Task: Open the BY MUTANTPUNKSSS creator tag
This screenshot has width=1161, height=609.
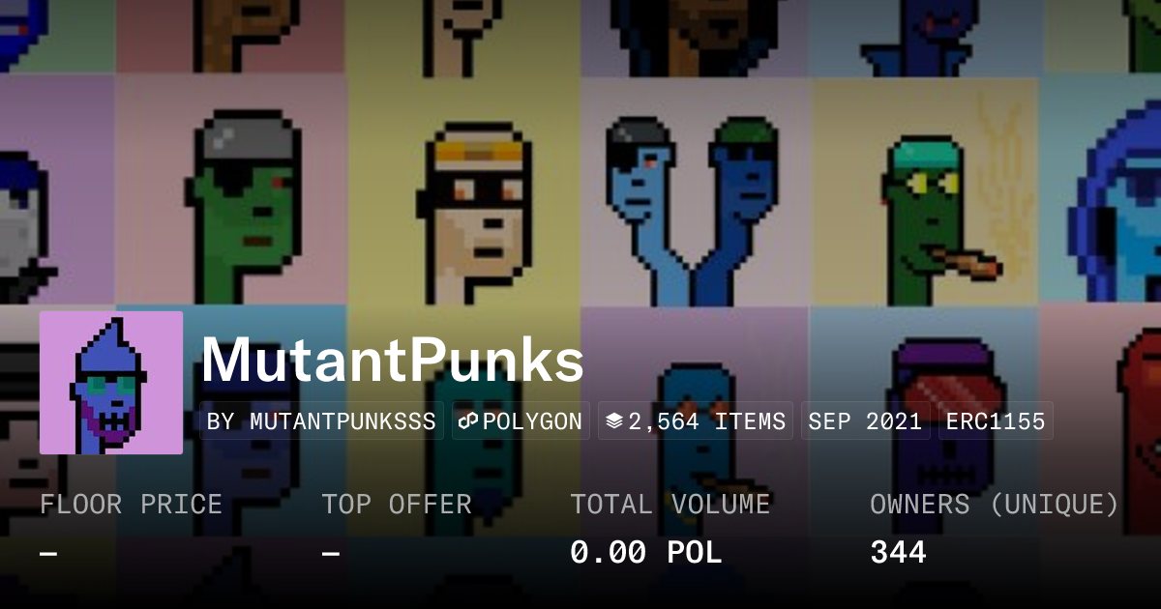Action: (321, 421)
